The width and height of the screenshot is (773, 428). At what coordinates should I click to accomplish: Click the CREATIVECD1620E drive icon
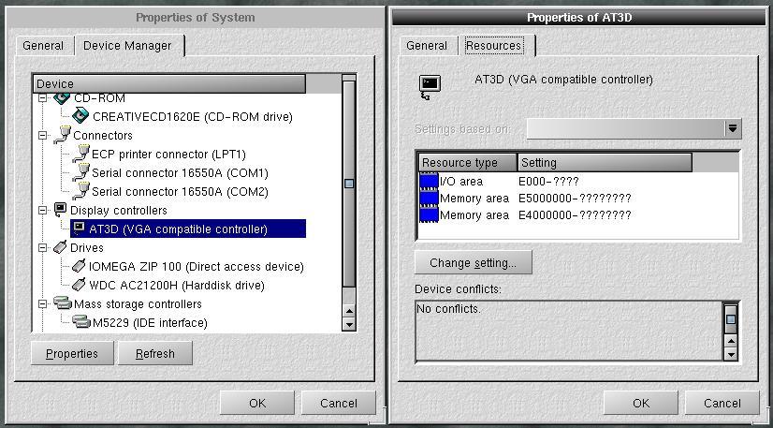coord(80,116)
